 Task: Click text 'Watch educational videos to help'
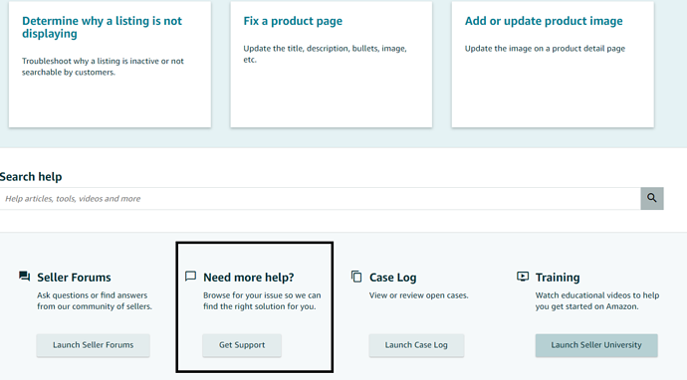coord(597,295)
